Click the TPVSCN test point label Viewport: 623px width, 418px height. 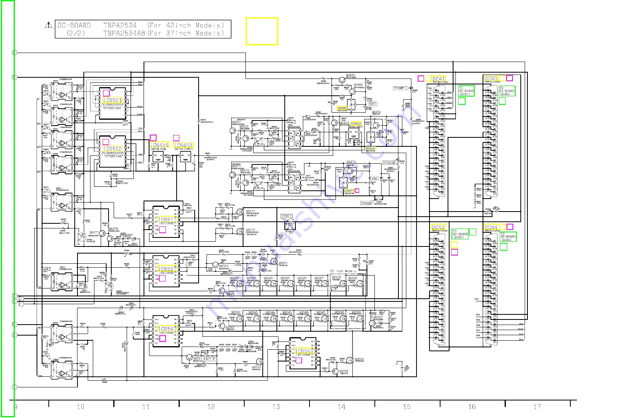pos(389,163)
